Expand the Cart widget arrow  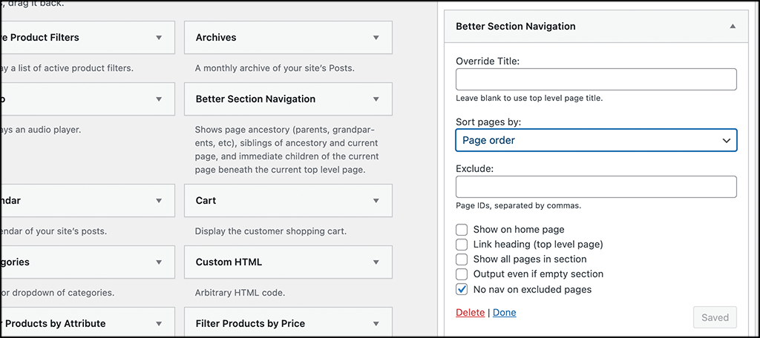click(376, 200)
